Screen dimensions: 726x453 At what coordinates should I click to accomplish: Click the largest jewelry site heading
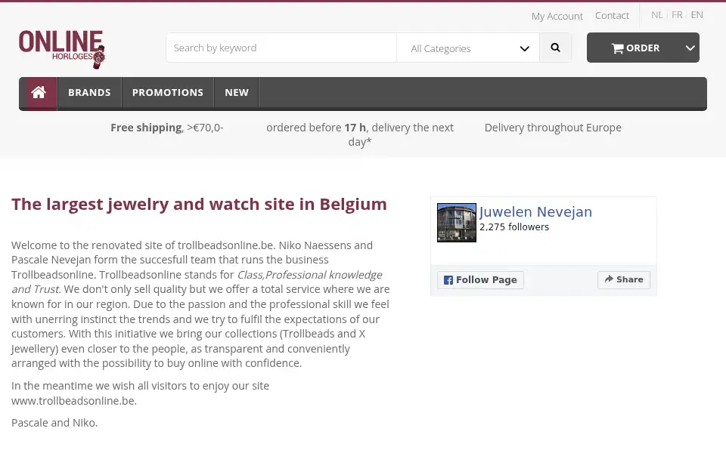click(x=199, y=205)
